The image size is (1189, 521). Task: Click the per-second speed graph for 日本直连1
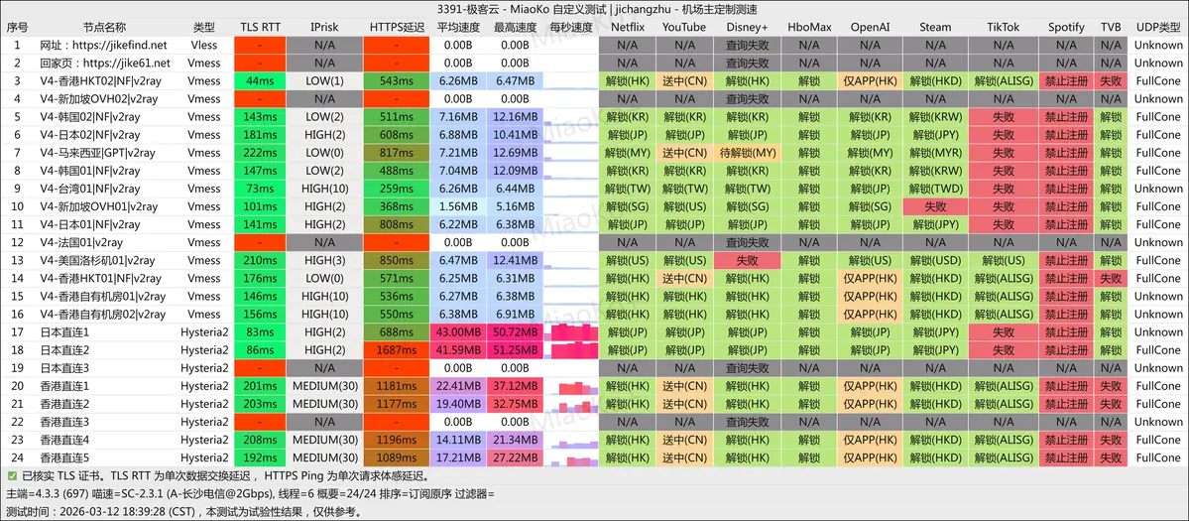pyautogui.click(x=571, y=332)
